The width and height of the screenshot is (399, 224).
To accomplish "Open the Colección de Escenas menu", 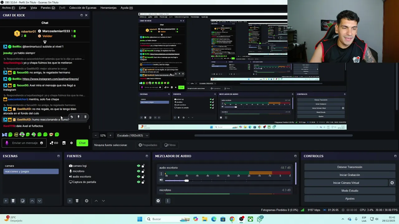I will 83,8.
